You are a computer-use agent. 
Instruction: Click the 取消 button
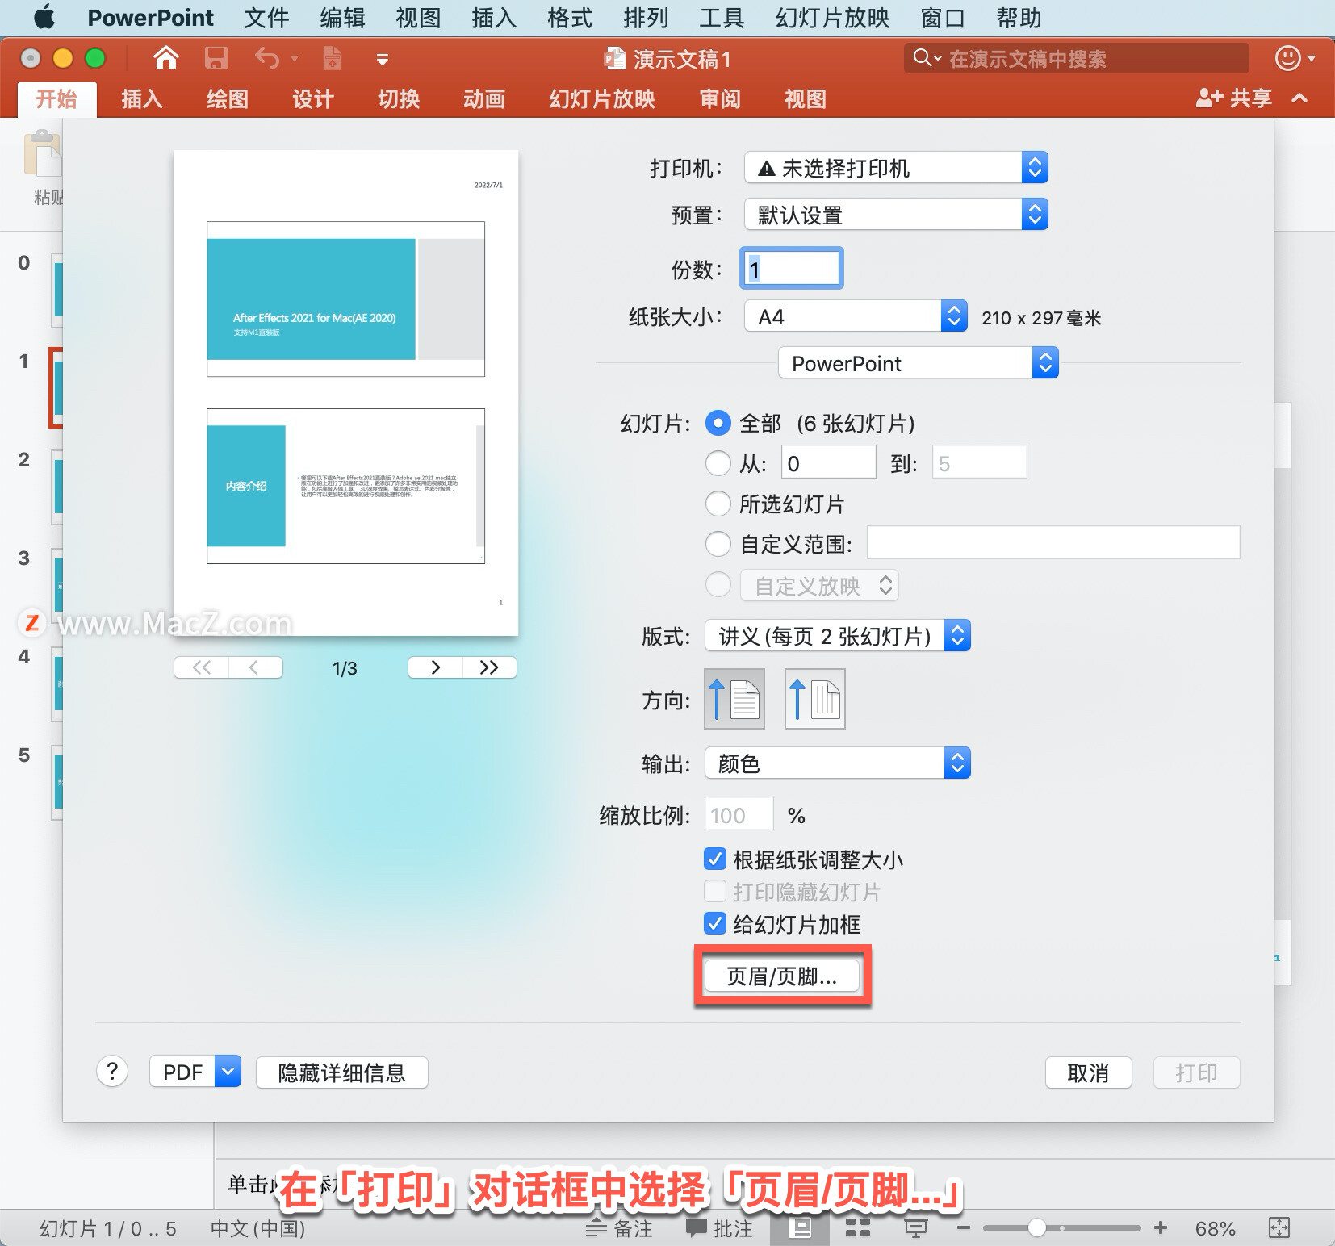coord(1088,1072)
